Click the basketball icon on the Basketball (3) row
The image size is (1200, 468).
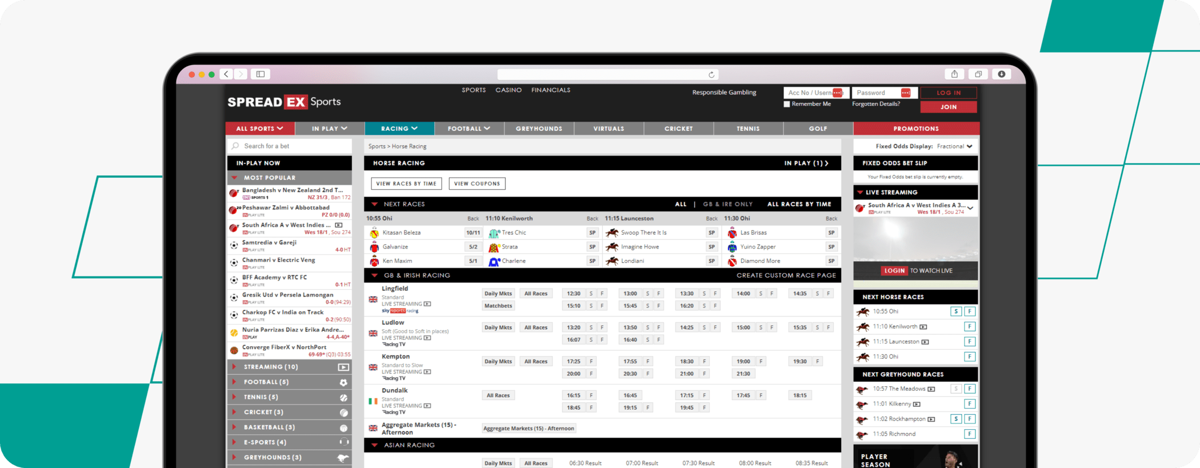343,427
